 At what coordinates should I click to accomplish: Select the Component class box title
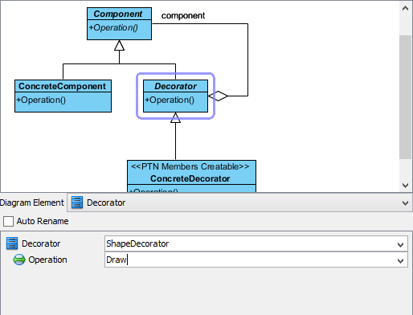(119, 14)
